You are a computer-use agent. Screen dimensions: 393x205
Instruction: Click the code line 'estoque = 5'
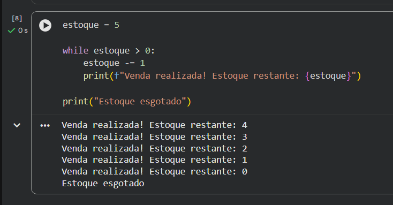pyautogui.click(x=91, y=25)
